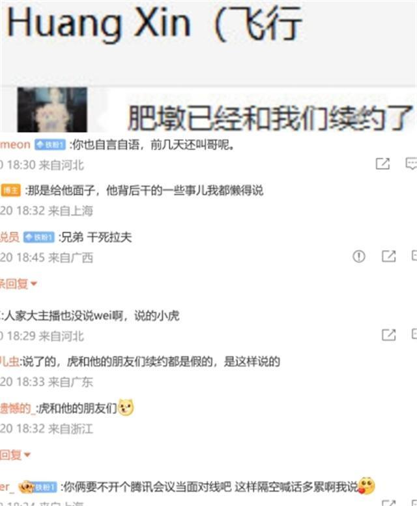Click 铁粉 badge next to 说员 username
Image resolution: width=417 pixels, height=506 pixels.
click(39, 237)
